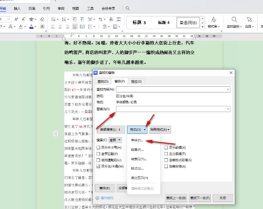Open the 插入 ribbon tab

pos(17,9)
